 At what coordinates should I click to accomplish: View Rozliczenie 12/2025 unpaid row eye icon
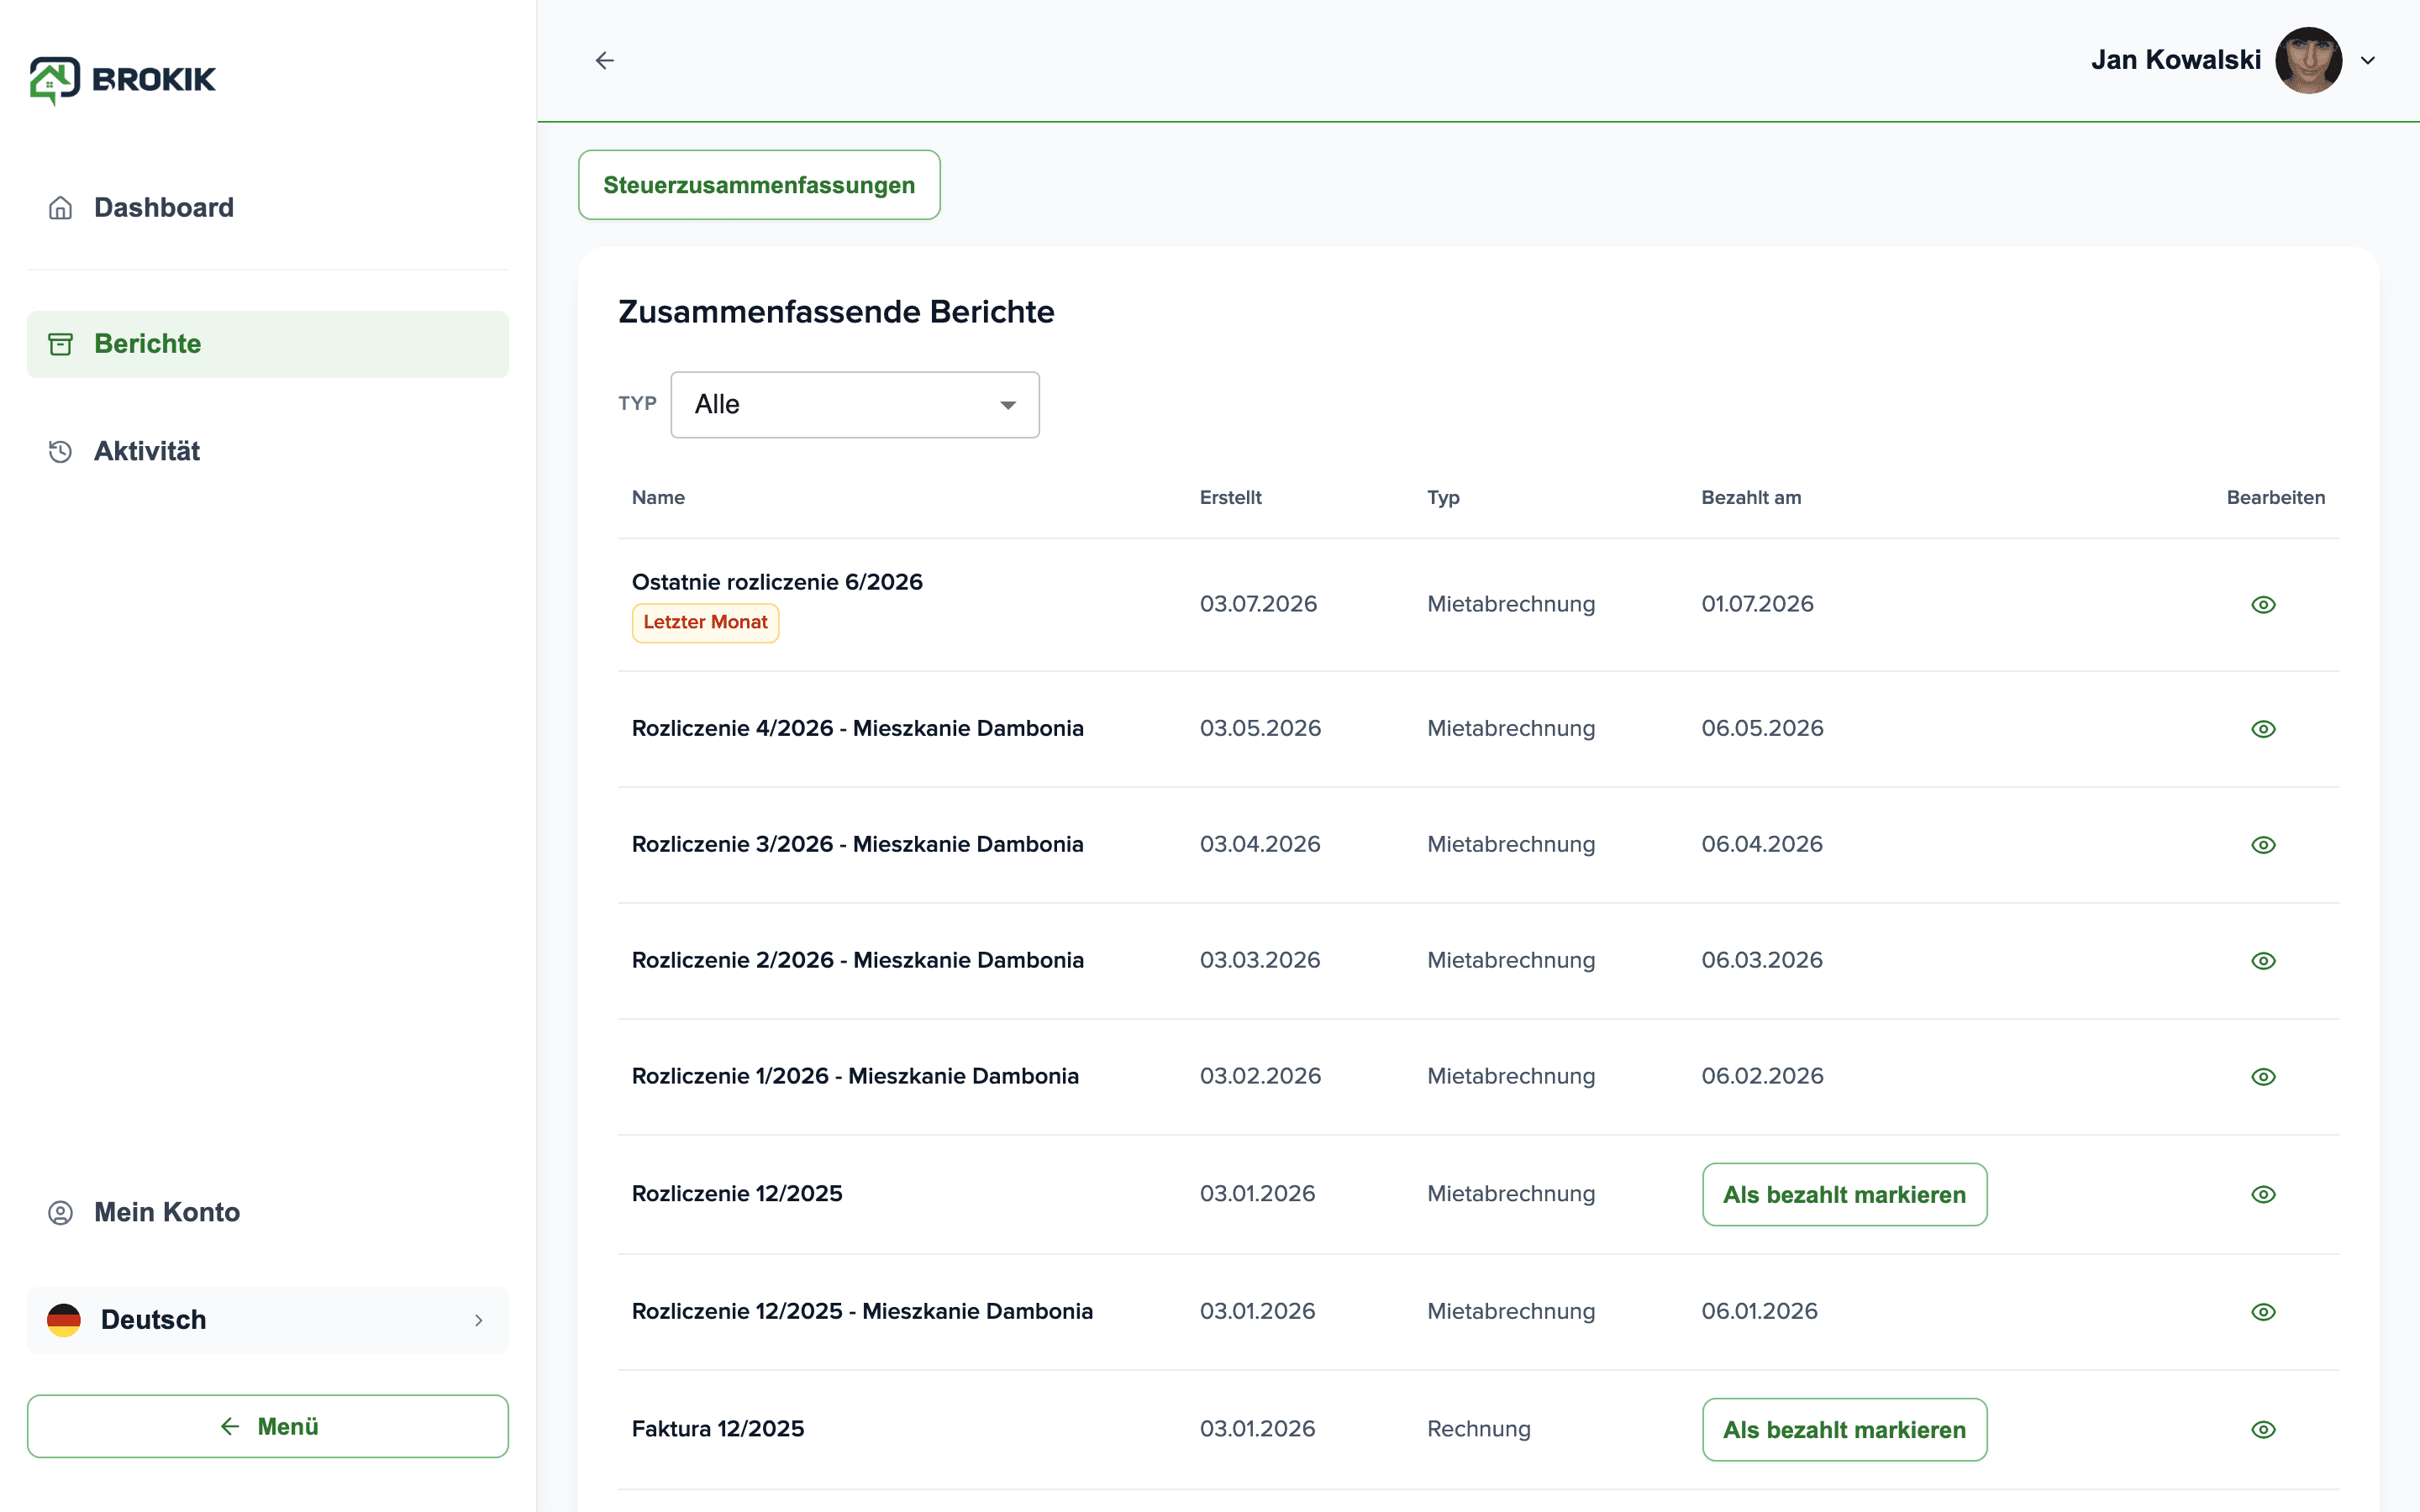click(2263, 1195)
